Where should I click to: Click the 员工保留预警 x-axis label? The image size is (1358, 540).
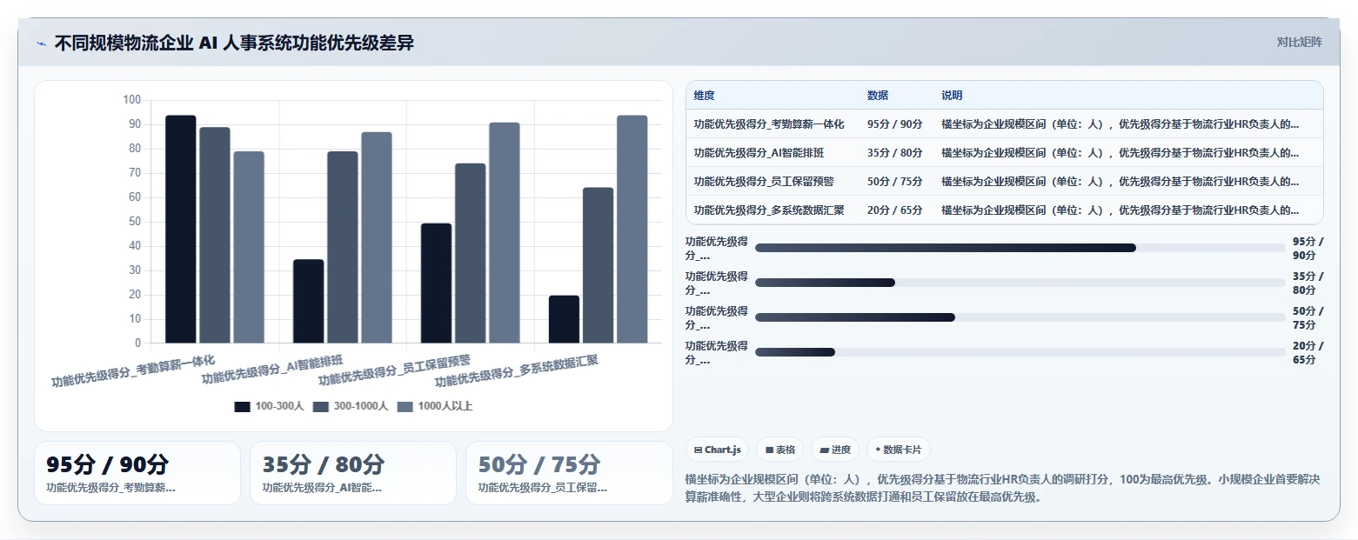click(x=394, y=370)
